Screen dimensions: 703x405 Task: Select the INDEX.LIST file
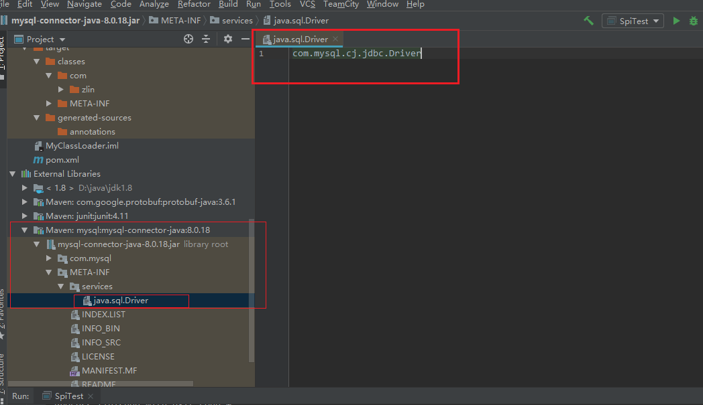click(x=103, y=315)
